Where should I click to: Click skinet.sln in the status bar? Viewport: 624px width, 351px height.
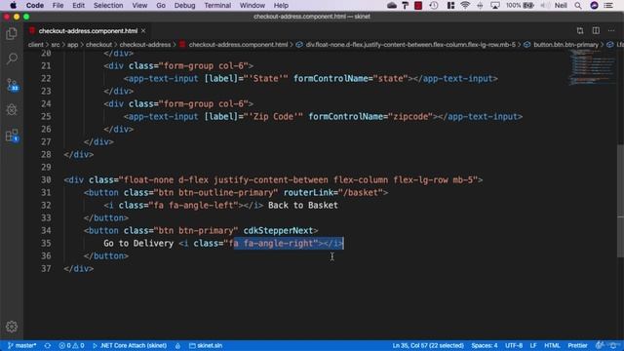tap(206, 345)
